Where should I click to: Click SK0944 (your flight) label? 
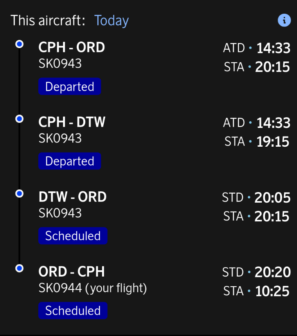pos(93,288)
